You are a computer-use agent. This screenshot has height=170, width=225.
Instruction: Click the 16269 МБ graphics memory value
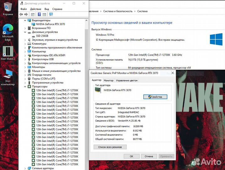point(138,126)
